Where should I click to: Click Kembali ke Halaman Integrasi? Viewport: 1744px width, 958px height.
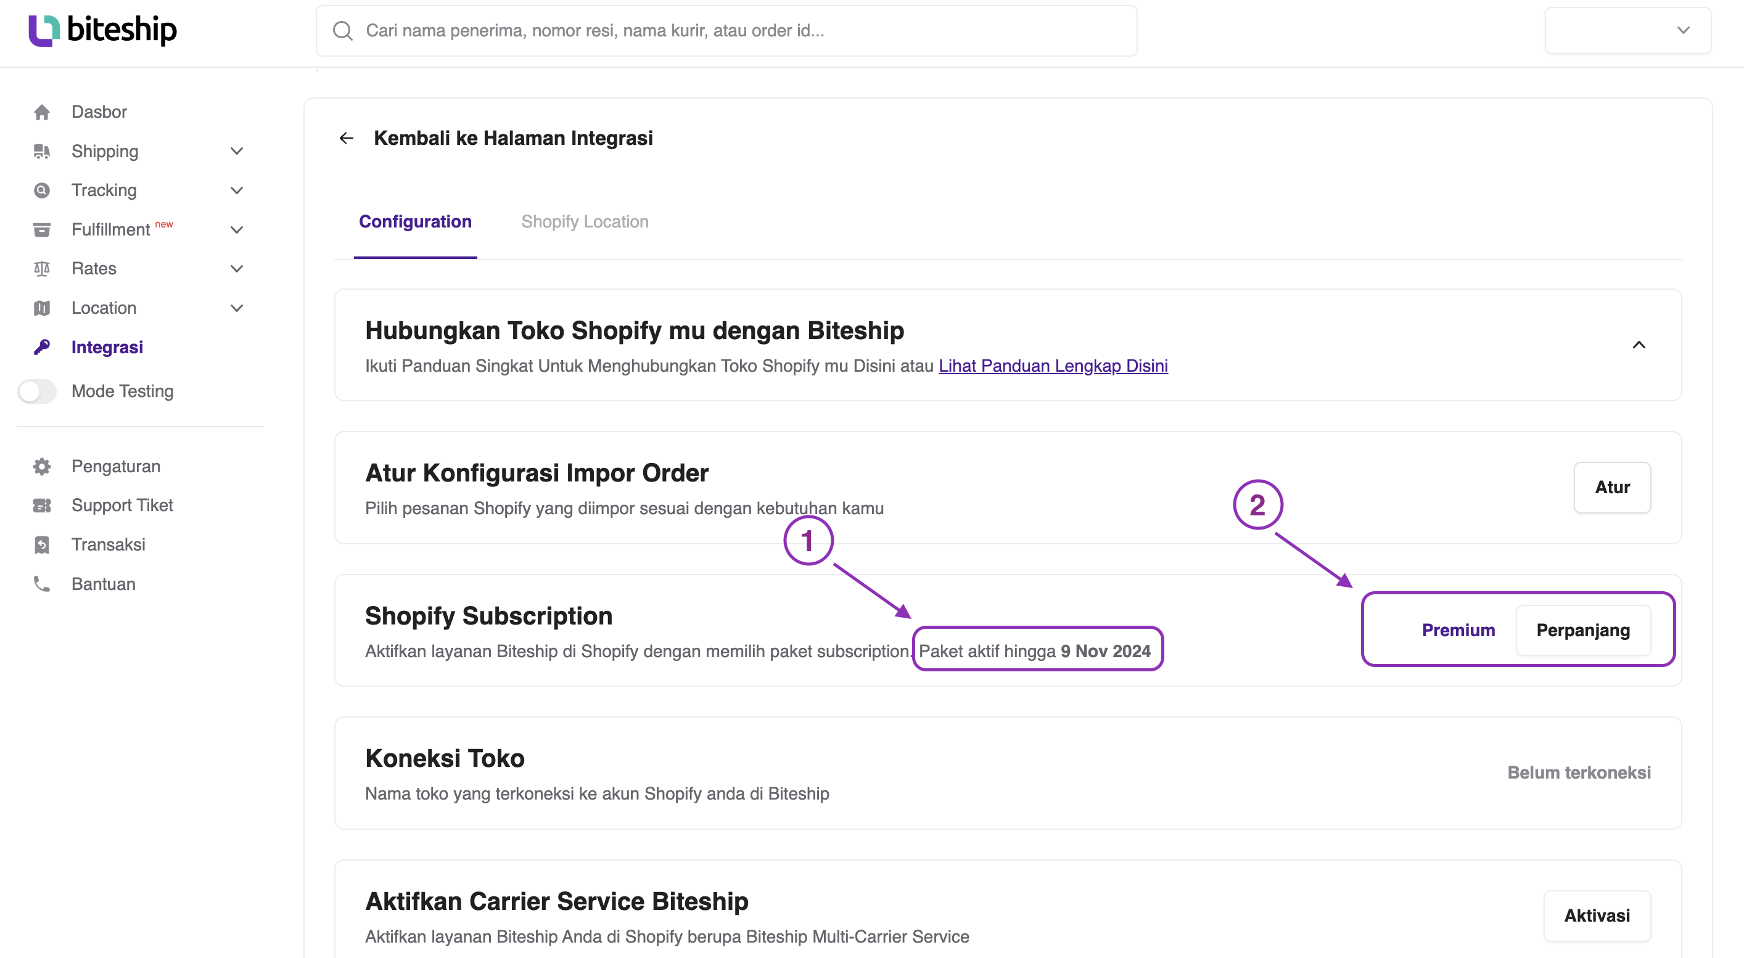click(x=513, y=139)
